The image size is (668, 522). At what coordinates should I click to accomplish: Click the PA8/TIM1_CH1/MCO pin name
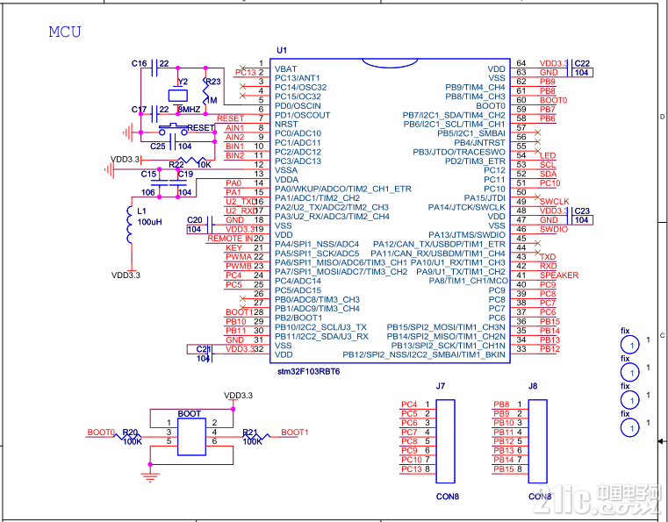(468, 281)
